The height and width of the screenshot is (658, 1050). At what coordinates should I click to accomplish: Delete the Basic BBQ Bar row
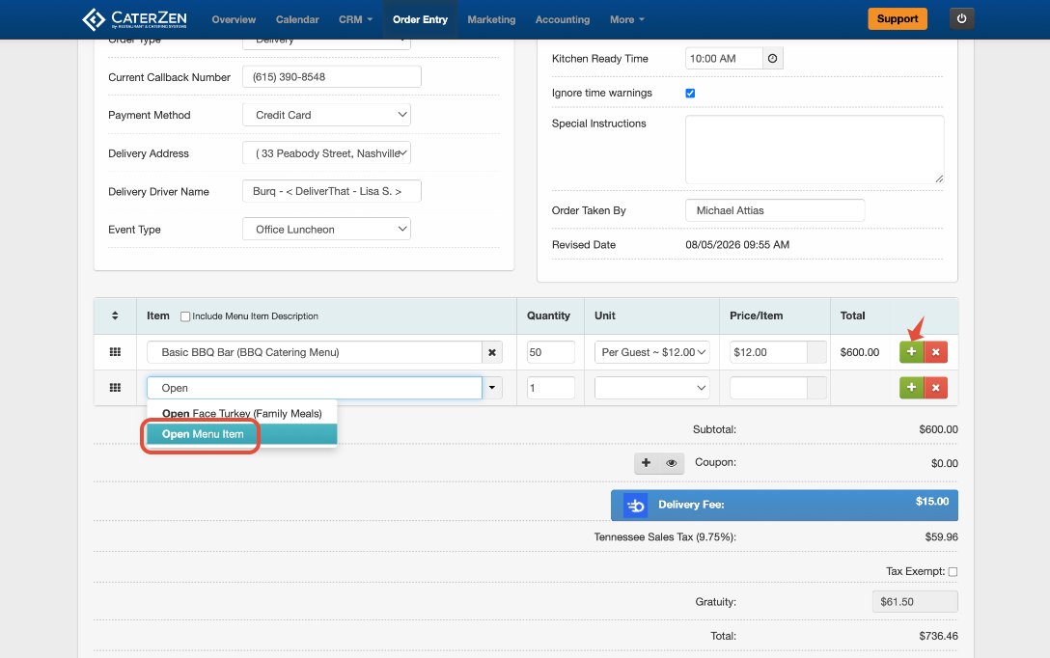coord(935,352)
